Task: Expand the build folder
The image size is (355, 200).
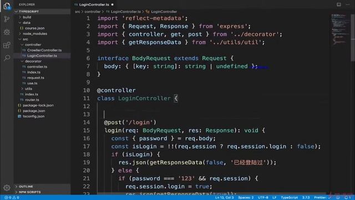Action: [x=42, y=17]
